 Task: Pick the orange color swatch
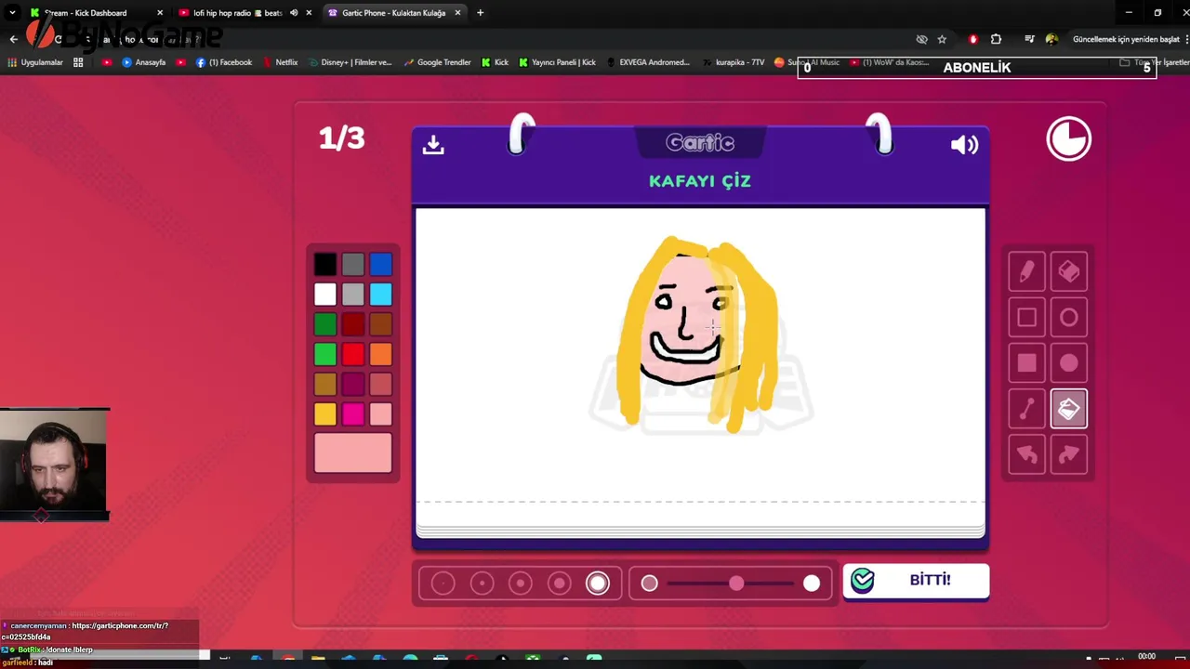(x=380, y=354)
